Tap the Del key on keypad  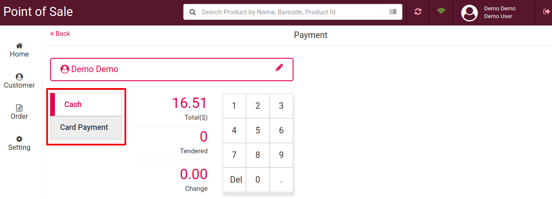pyautogui.click(x=234, y=180)
